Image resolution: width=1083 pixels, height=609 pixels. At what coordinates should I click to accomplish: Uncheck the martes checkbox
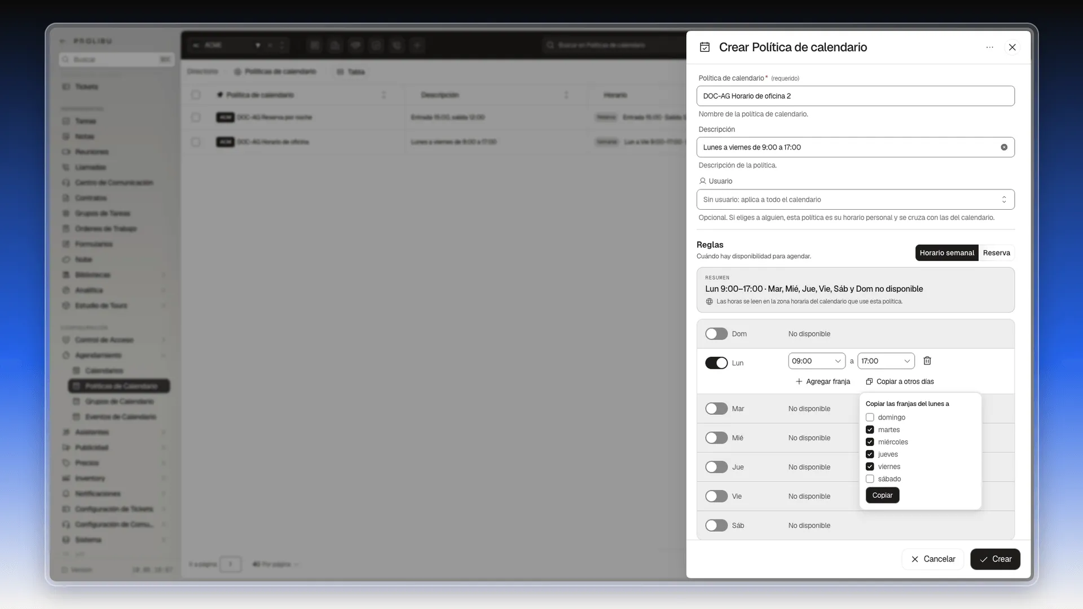(870, 430)
